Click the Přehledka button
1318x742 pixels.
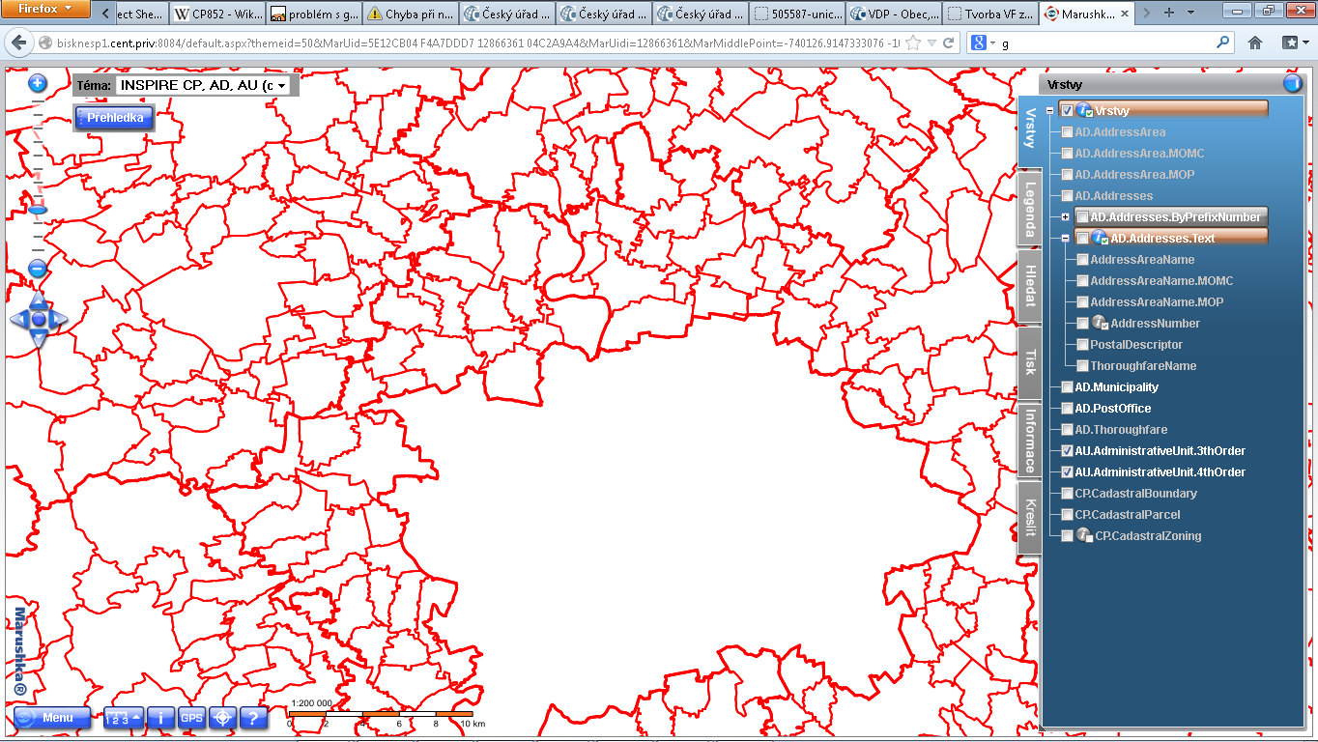[115, 118]
